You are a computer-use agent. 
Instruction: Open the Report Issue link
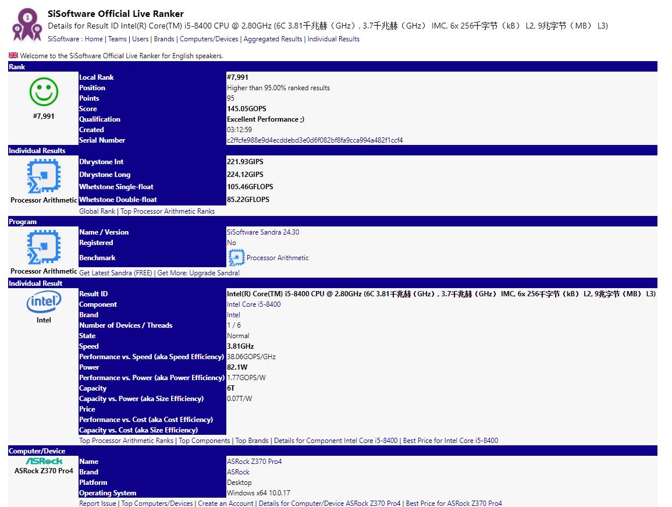coord(98,503)
